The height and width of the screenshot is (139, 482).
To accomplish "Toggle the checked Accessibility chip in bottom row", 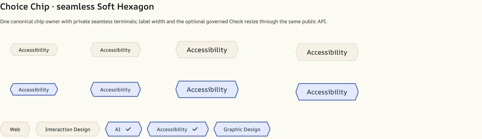I will [x=178, y=129].
